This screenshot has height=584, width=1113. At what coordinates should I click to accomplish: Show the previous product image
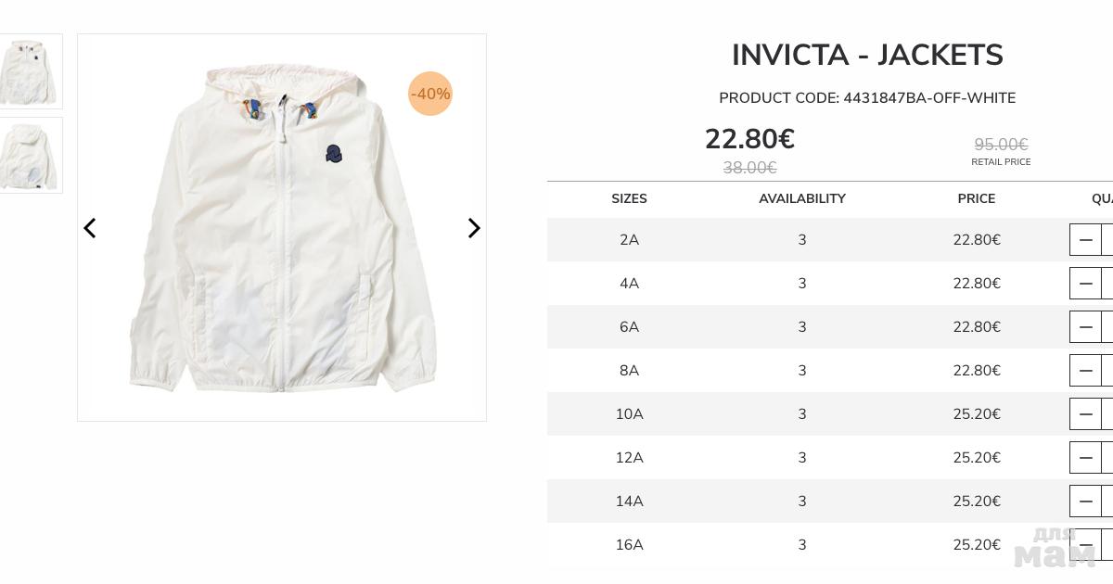[90, 228]
